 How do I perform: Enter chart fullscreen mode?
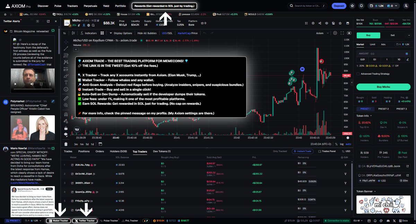tap(343, 33)
